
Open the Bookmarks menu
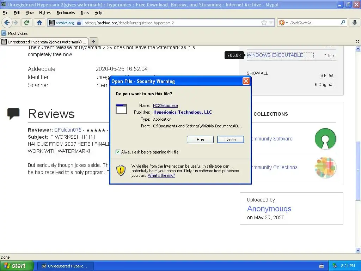(66, 13)
